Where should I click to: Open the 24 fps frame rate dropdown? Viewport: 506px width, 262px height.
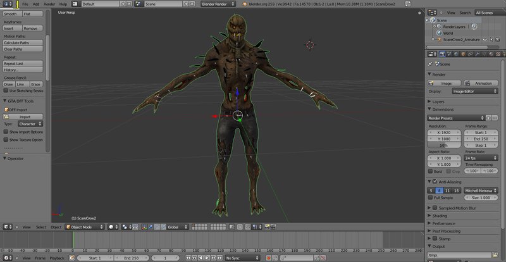click(481, 158)
